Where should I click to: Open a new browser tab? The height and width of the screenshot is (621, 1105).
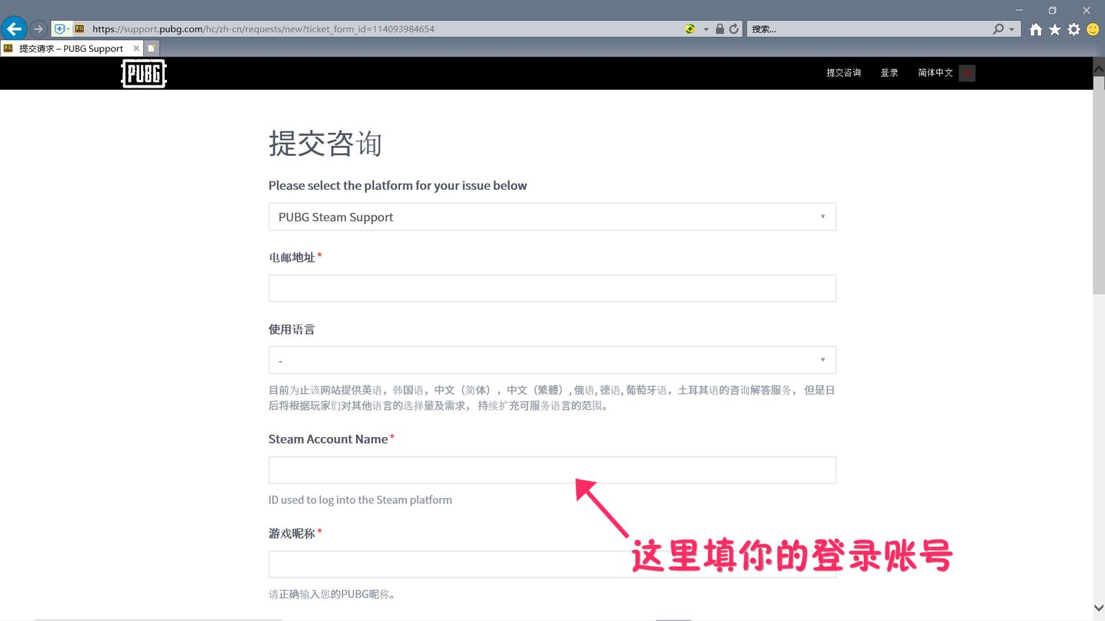point(151,47)
